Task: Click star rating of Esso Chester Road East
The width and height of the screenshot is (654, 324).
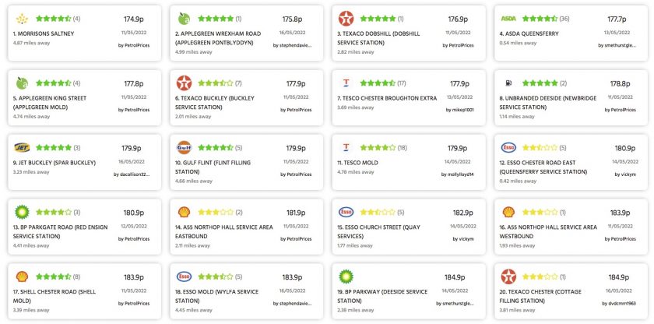Action: pos(540,148)
